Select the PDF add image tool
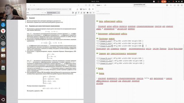 (84, 13)
